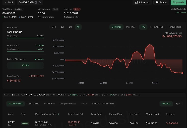
Task: Select the 1M time range
Action: [70, 27]
